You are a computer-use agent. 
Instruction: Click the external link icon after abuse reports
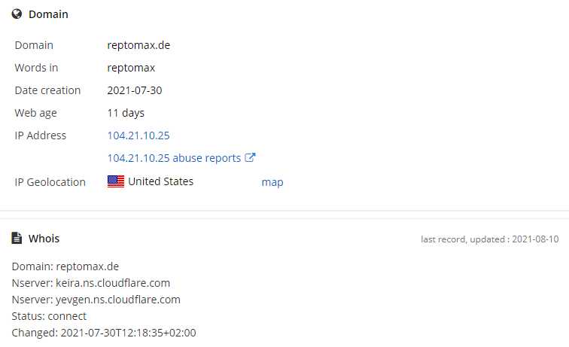(250, 157)
